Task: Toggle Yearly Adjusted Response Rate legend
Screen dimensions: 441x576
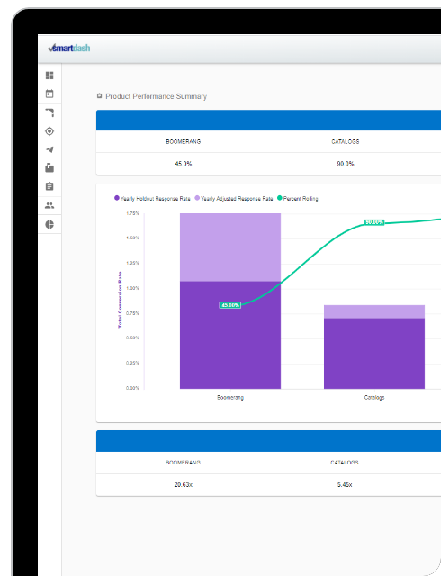Action: coord(234,198)
